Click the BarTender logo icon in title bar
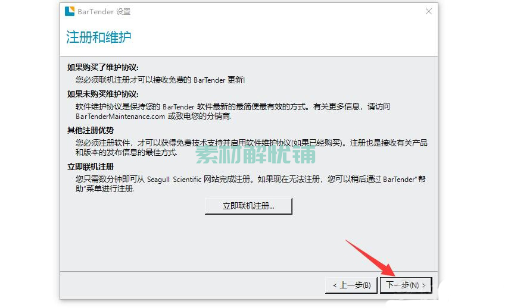 point(70,11)
